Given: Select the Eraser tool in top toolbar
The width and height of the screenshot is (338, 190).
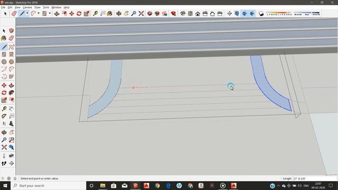Looking at the screenshot, I should coord(14,14).
